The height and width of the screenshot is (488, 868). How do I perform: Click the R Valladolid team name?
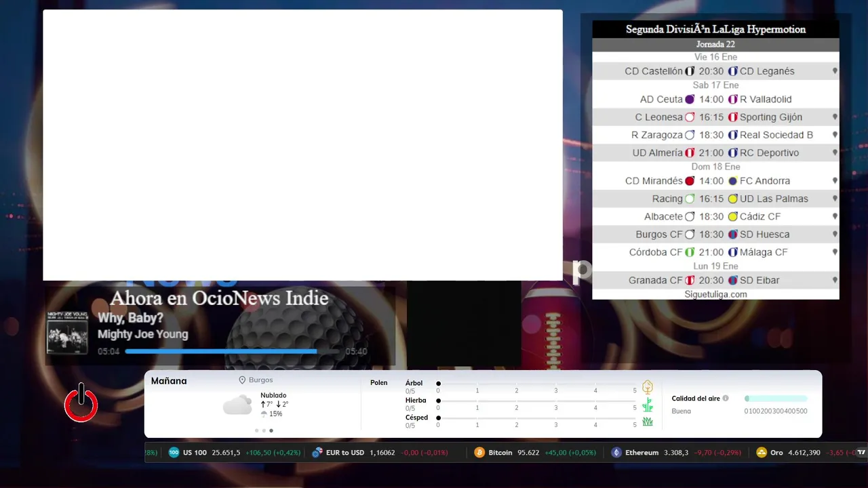766,100
